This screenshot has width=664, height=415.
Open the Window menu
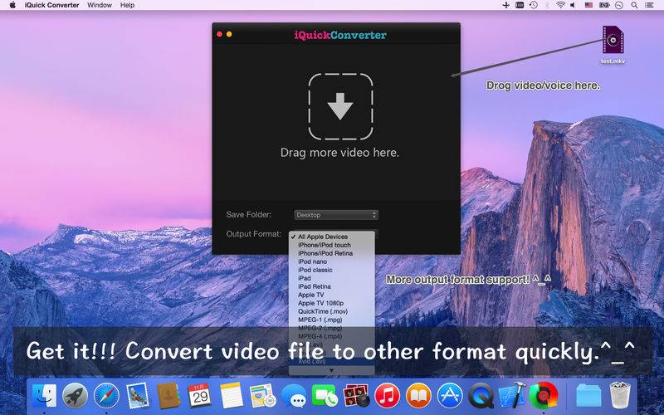(98, 5)
